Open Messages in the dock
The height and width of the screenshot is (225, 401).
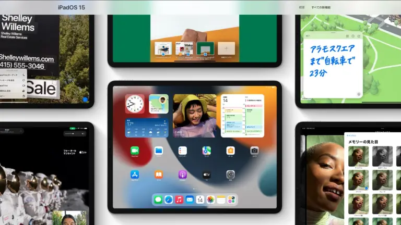tap(158, 199)
